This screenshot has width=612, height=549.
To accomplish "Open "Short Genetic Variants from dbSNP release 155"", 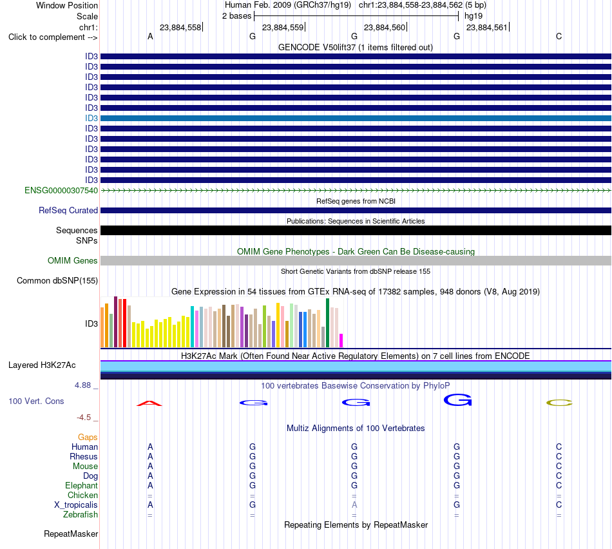I will click(356, 271).
